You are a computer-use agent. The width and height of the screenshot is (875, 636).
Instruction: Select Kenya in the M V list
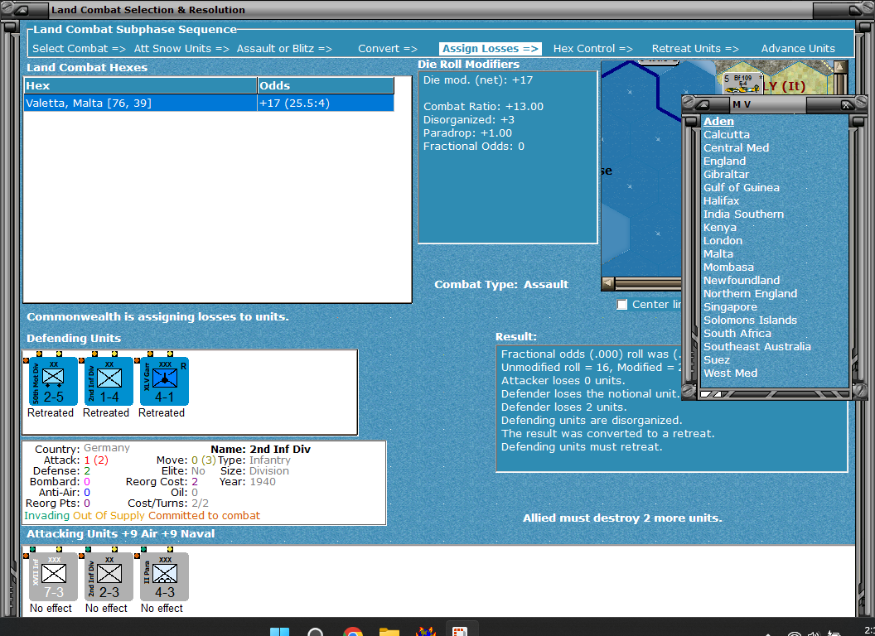click(x=719, y=228)
